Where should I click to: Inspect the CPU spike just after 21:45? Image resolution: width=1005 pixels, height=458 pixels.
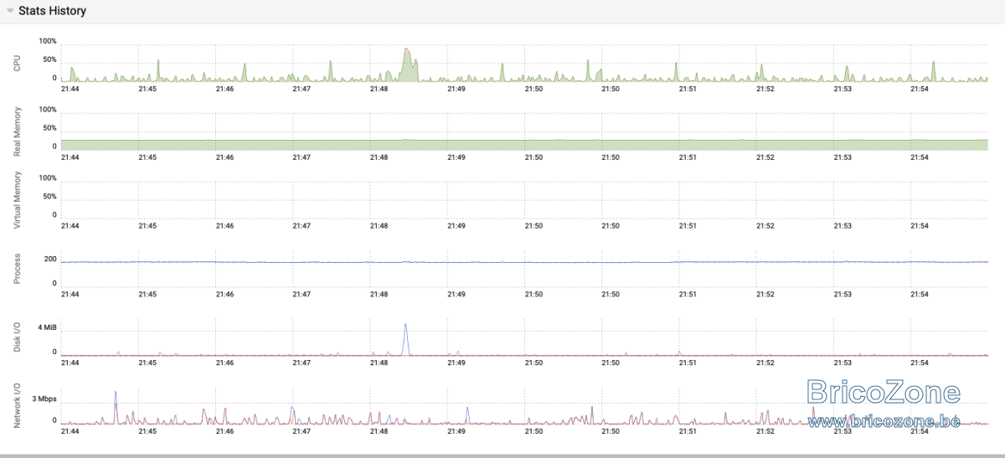pyautogui.click(x=158, y=70)
